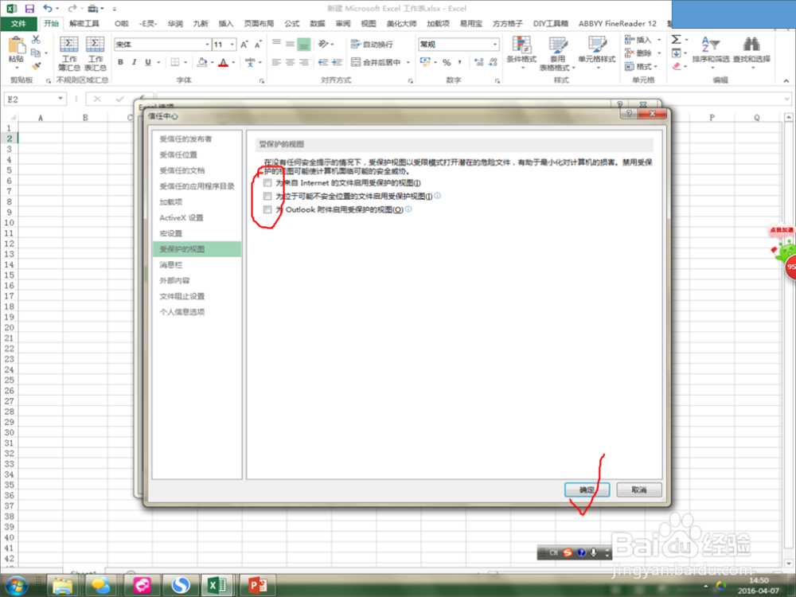Screen dimensions: 796x597
Task: Check protected view for Outlook attachments checkbox
Action: coord(267,209)
